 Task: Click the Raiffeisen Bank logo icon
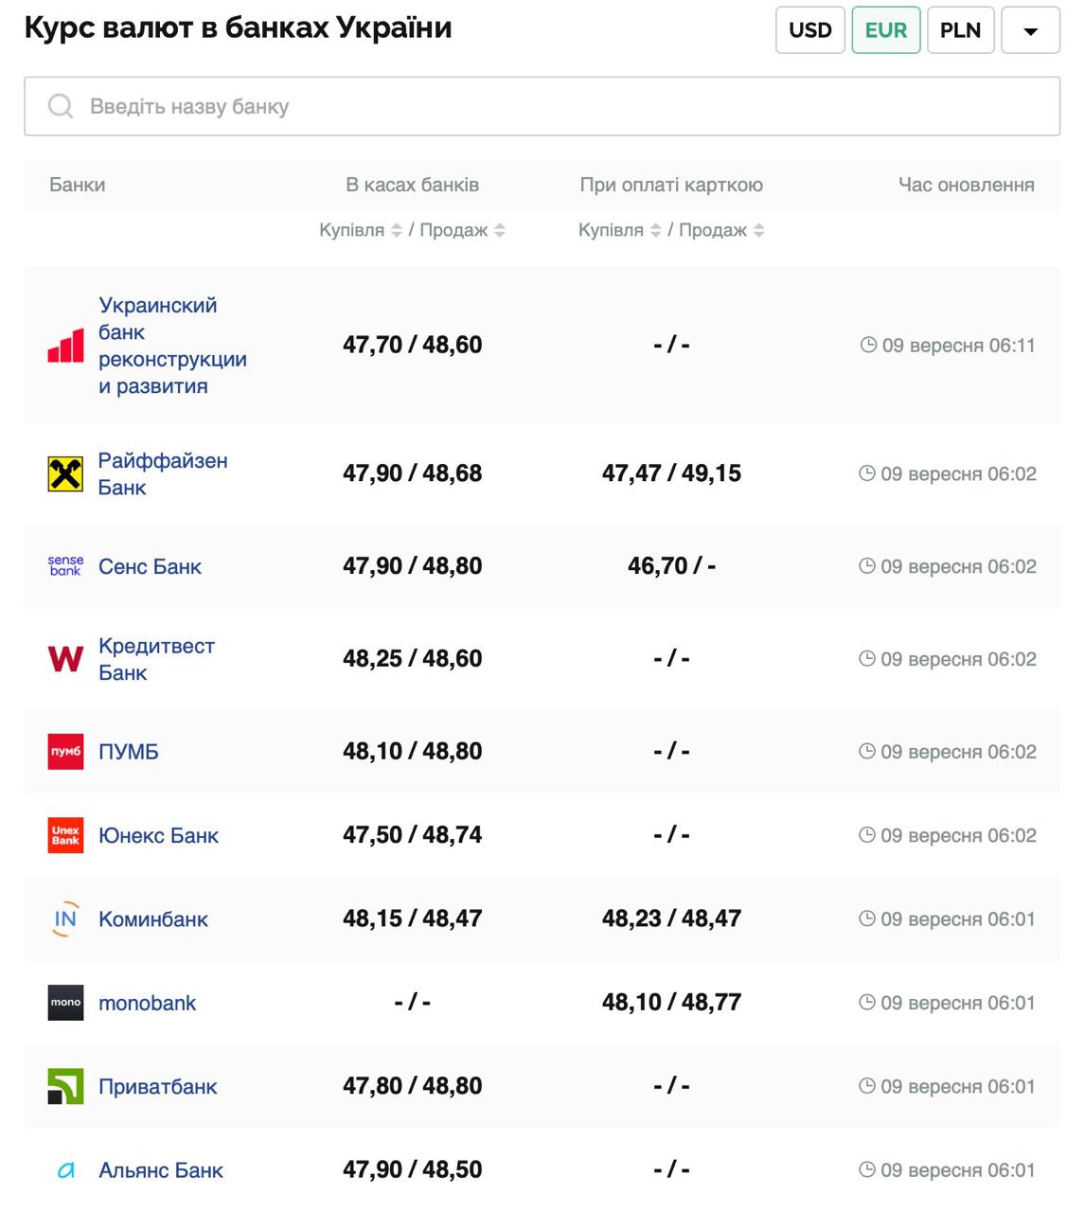pos(65,473)
